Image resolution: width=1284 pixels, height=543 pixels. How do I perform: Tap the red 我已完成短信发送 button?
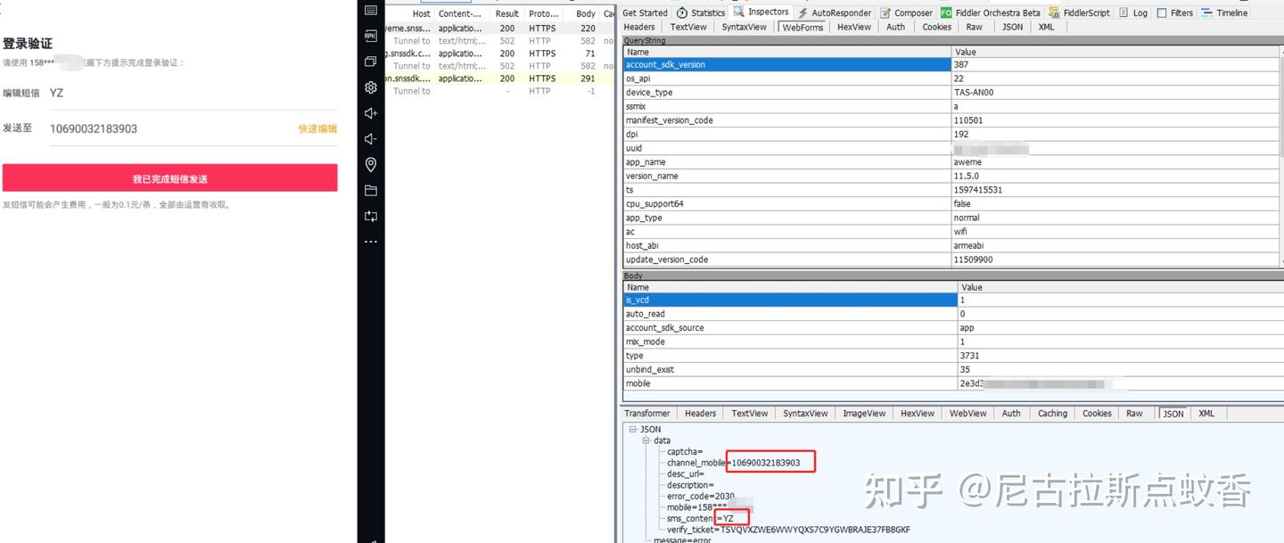(x=169, y=178)
